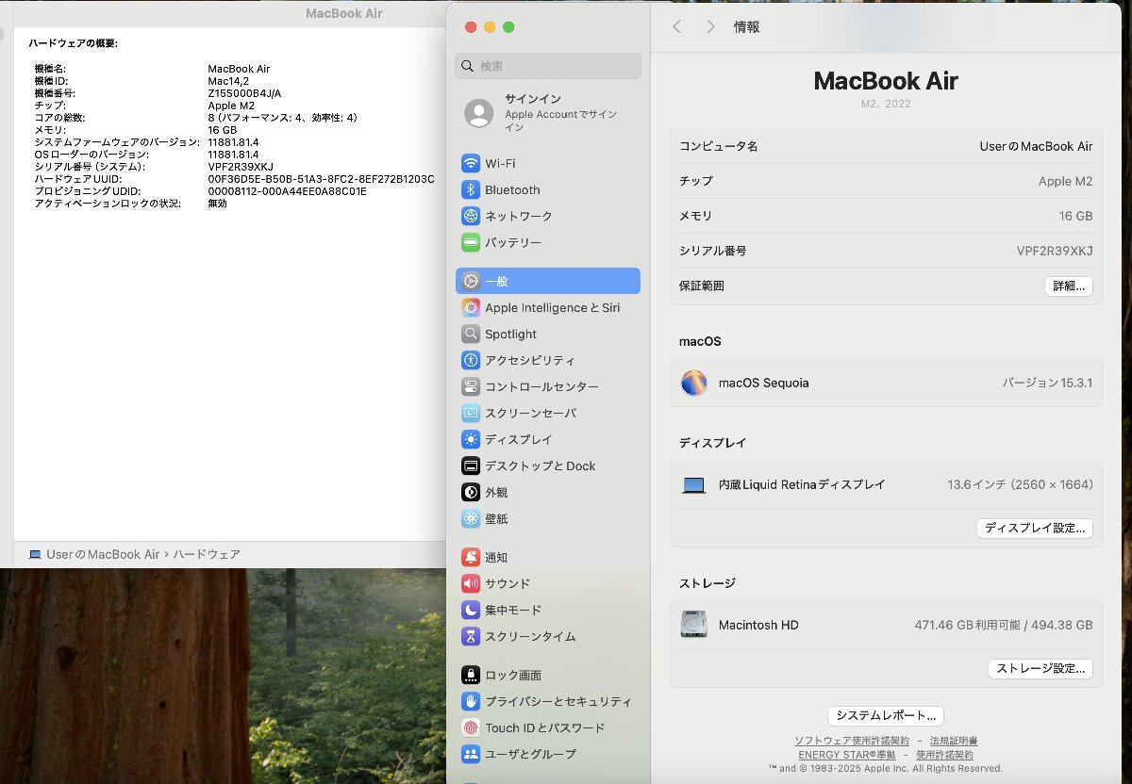Select サインイン Apple Account row

pyautogui.click(x=548, y=113)
